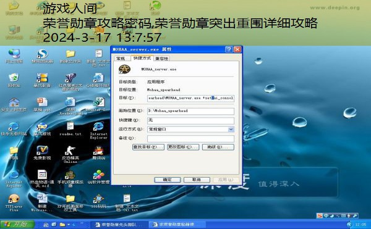This screenshot has height=229, width=371.
Task: Select the 暴风游戏 desktop icon
Action: click(x=42, y=129)
